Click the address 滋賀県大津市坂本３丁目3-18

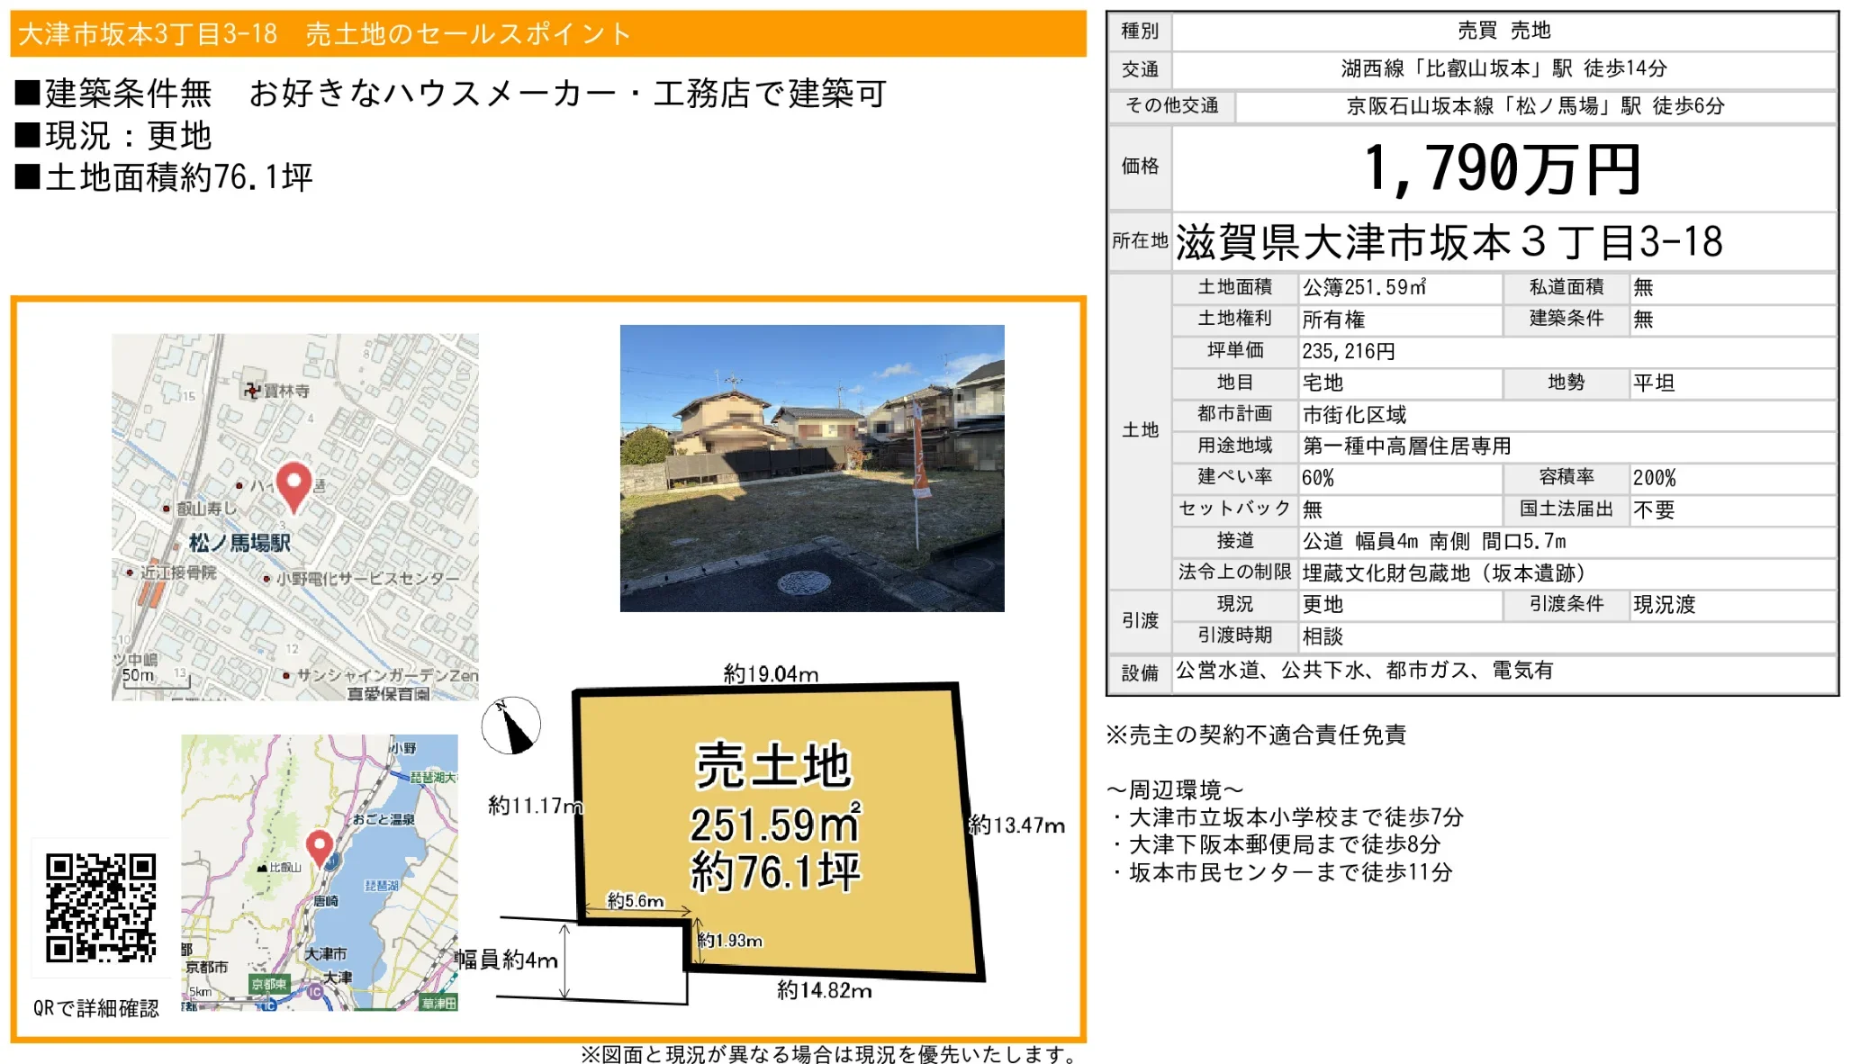click(x=1449, y=242)
